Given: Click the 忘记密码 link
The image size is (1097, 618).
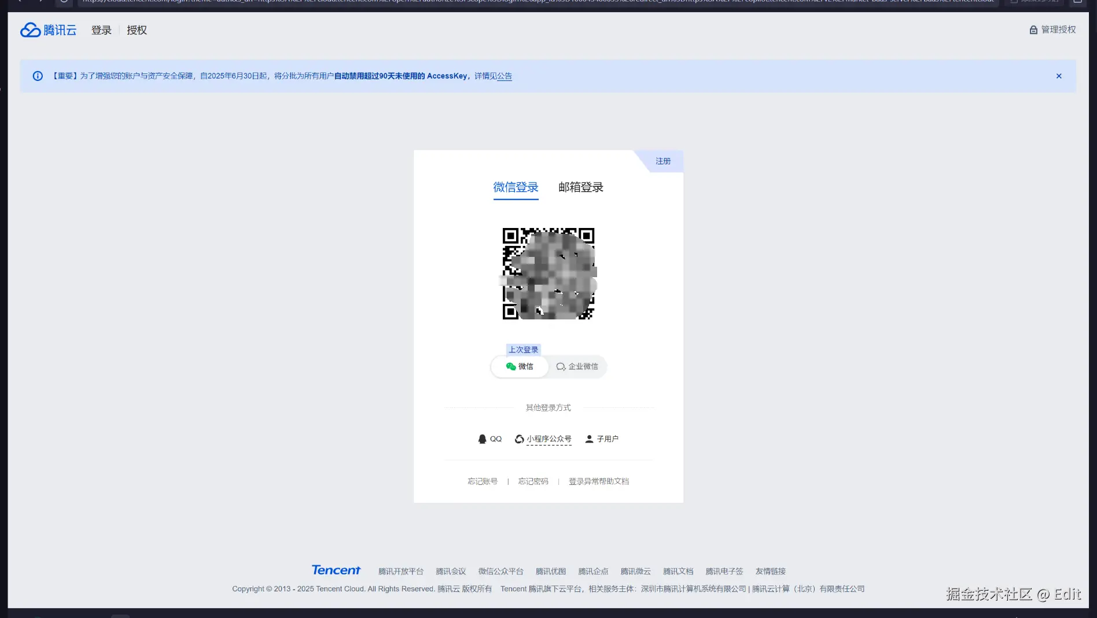Looking at the screenshot, I should click(x=533, y=481).
